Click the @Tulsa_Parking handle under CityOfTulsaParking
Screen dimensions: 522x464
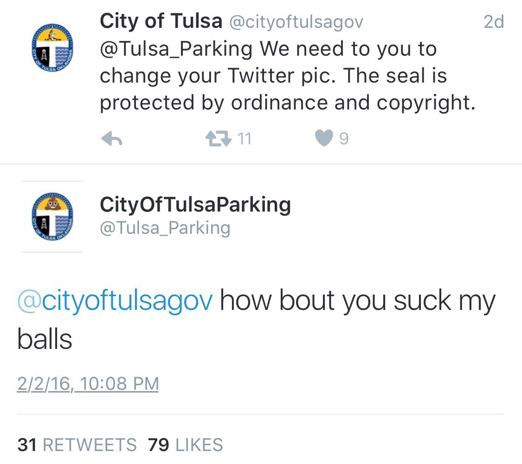point(165,228)
